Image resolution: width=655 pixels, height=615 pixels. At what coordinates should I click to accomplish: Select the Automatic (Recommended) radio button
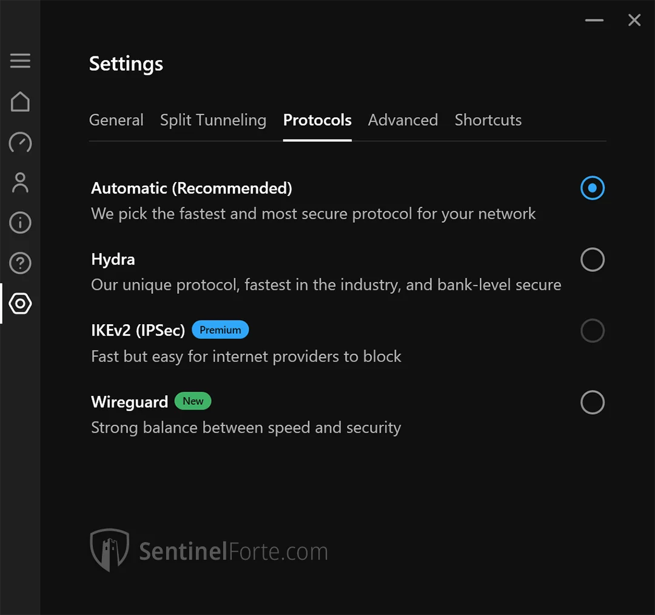[x=592, y=188]
